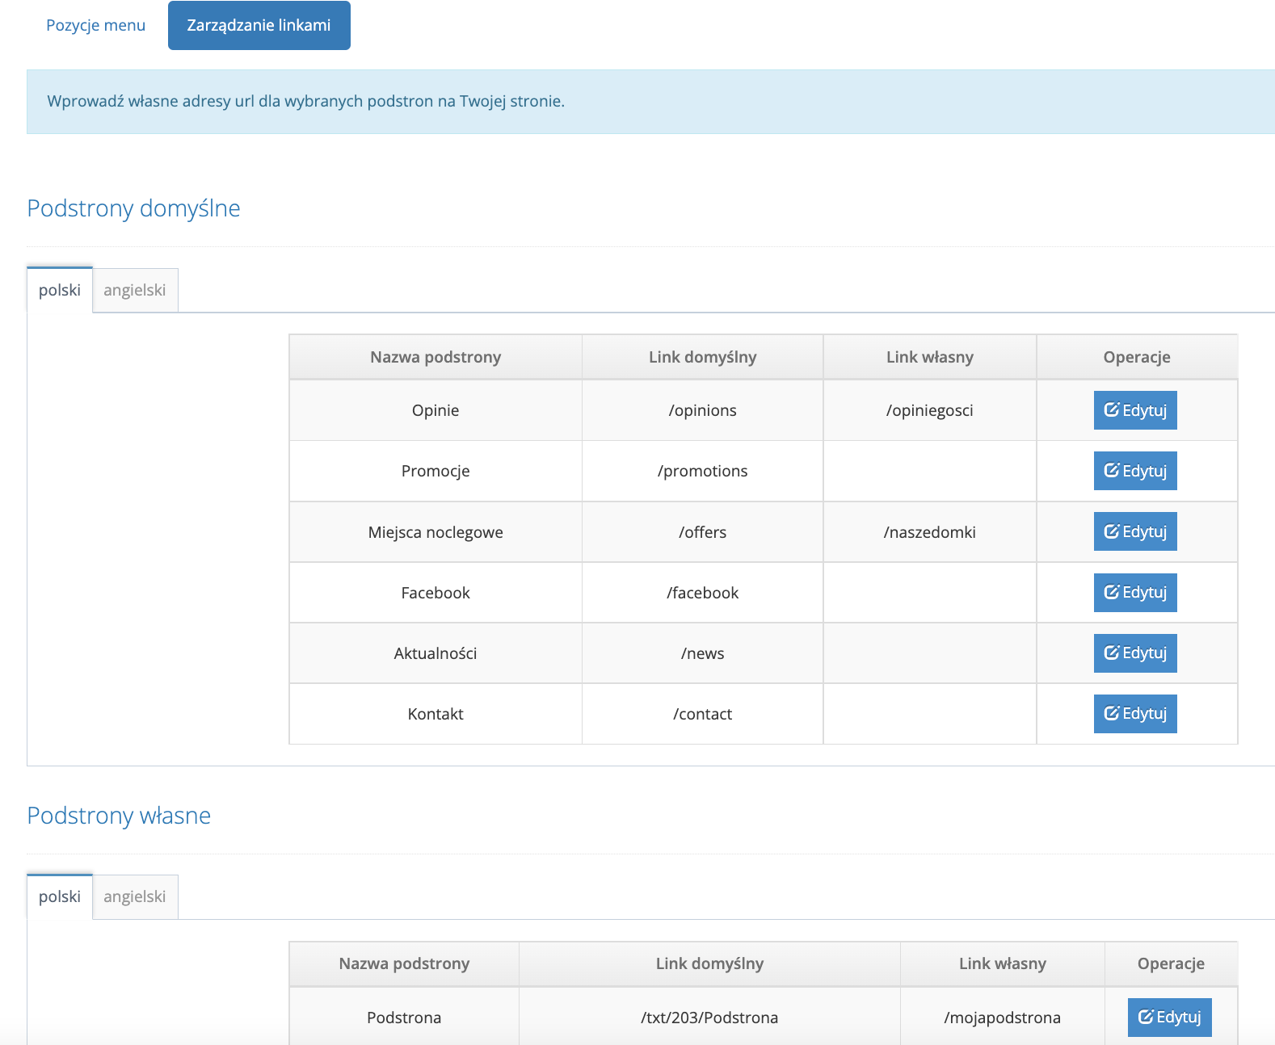
Task: Click the edit icon in Kontakt row
Action: [x=1112, y=714]
